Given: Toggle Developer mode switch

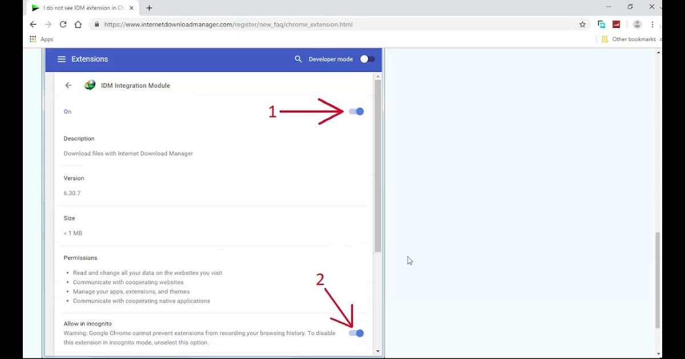Looking at the screenshot, I should point(368,59).
